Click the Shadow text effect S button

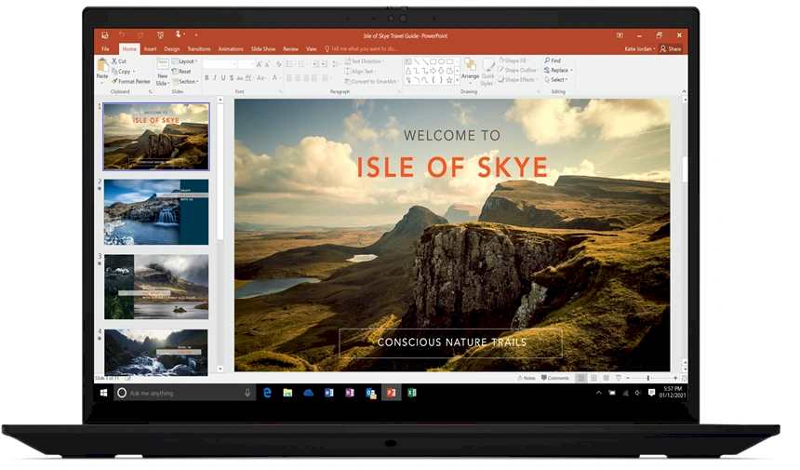(x=232, y=78)
